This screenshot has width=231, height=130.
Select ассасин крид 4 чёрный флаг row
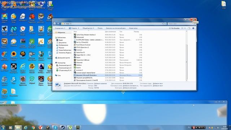(108, 73)
